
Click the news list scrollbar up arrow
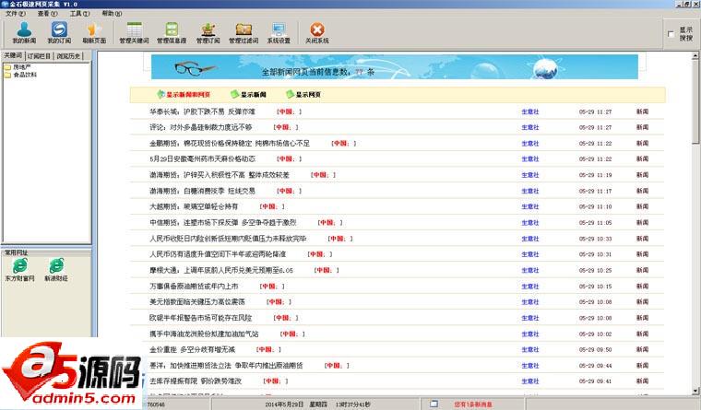695,56
